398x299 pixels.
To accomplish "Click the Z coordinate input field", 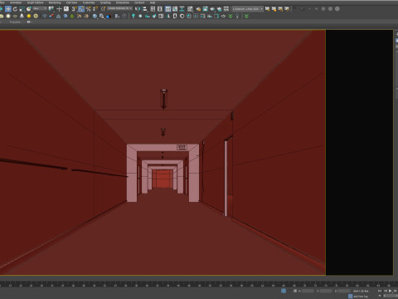I will pyautogui.click(x=344, y=291).
